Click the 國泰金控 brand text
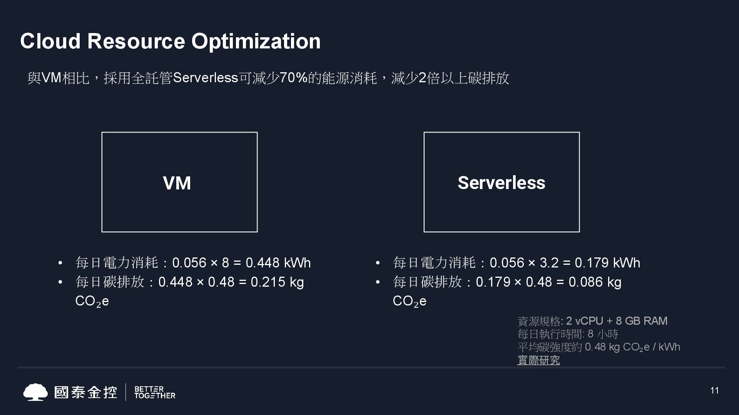This screenshot has height=415, width=739. (85, 392)
